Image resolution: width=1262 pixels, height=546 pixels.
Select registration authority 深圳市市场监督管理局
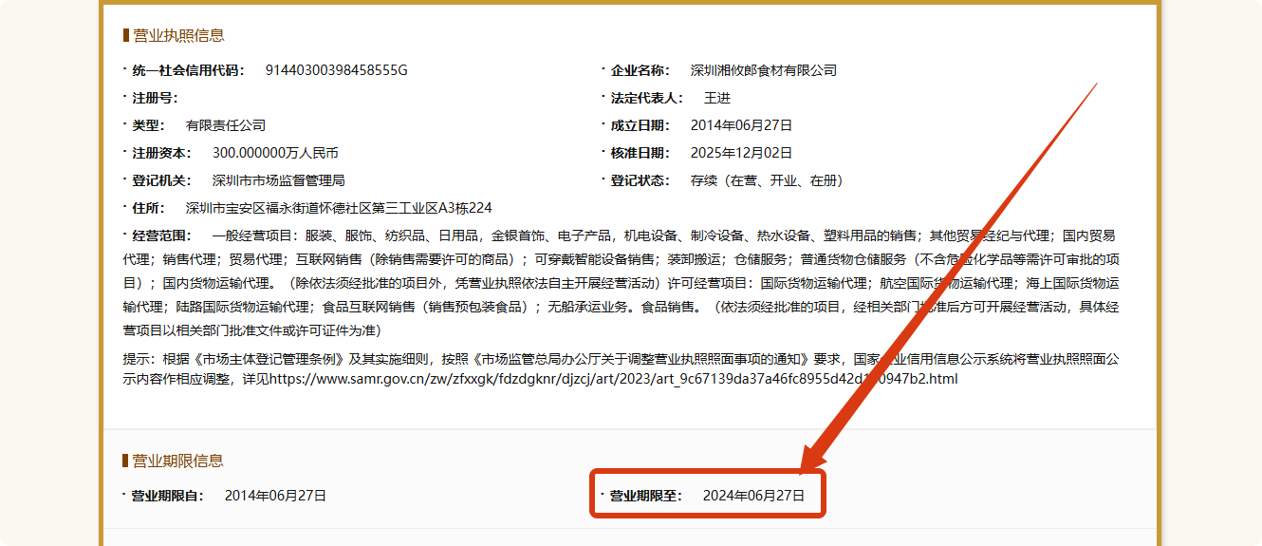coord(279,180)
